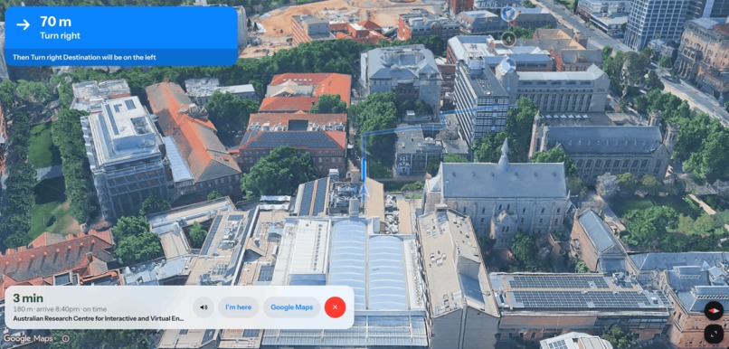The width and height of the screenshot is (729, 349).
Task: Click the blue current-position arrow on the route
Action: (364, 189)
